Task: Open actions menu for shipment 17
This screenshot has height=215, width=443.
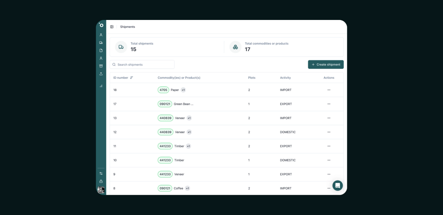Action: click(329, 104)
